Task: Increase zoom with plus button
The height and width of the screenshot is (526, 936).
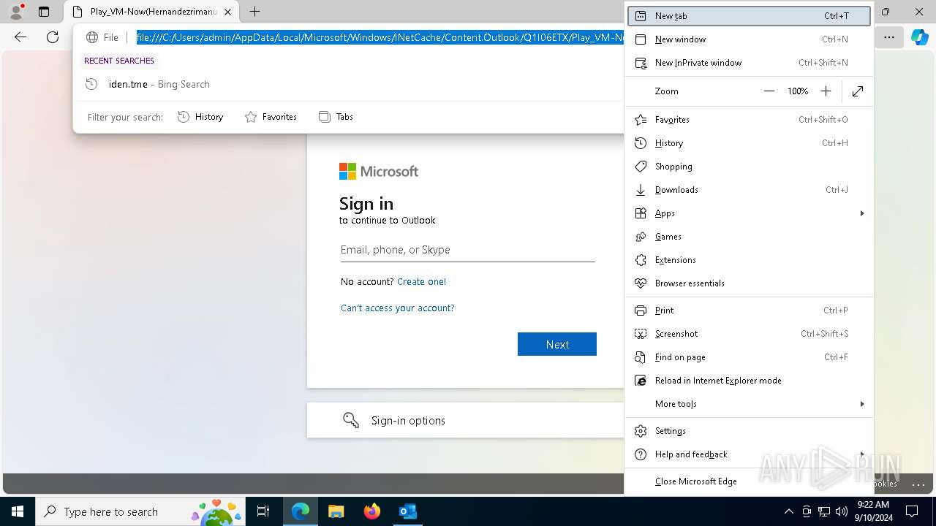Action: click(x=826, y=91)
